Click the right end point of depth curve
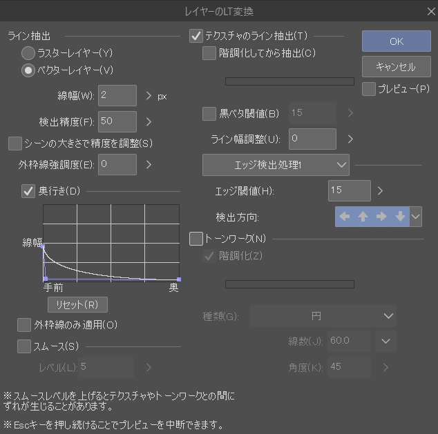Viewport: 438px width, 434px height. (x=179, y=279)
